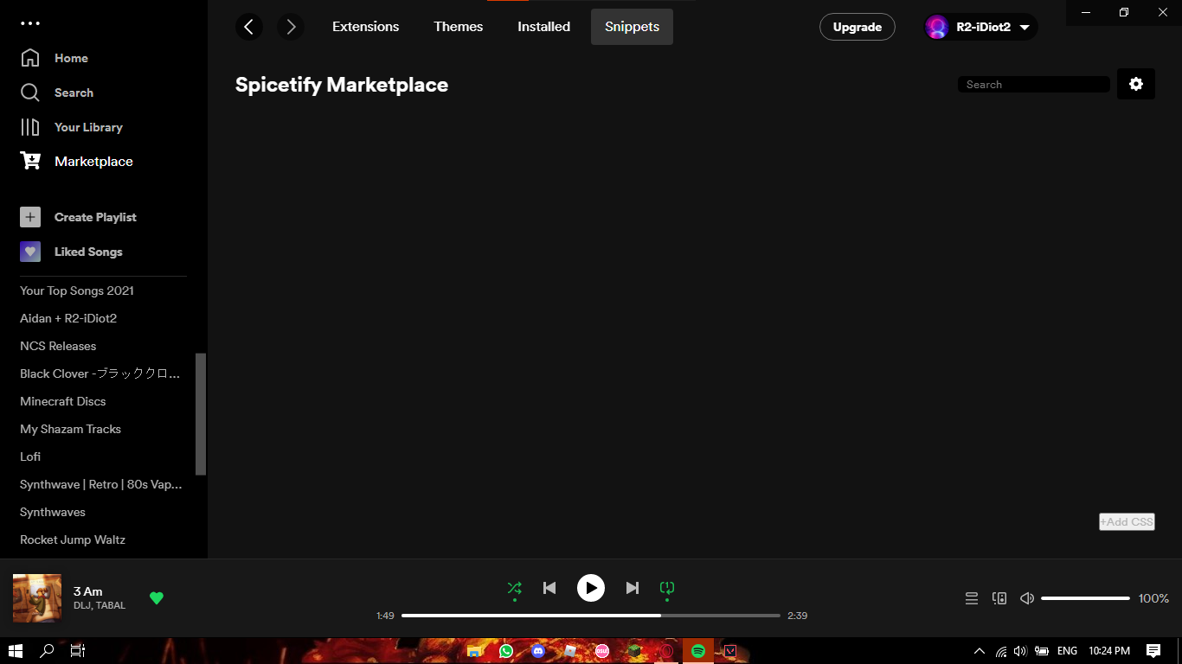This screenshot has width=1182, height=664.
Task: Open the 3 Am album art thumbnail
Action: point(37,598)
